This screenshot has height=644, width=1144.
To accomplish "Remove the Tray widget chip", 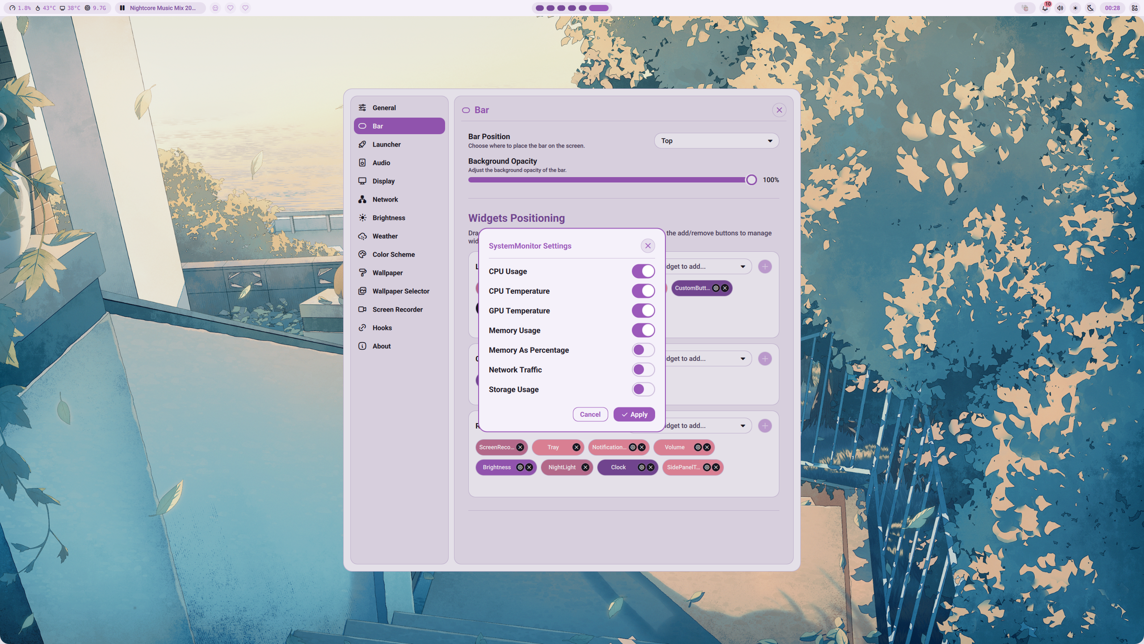I will click(x=576, y=447).
